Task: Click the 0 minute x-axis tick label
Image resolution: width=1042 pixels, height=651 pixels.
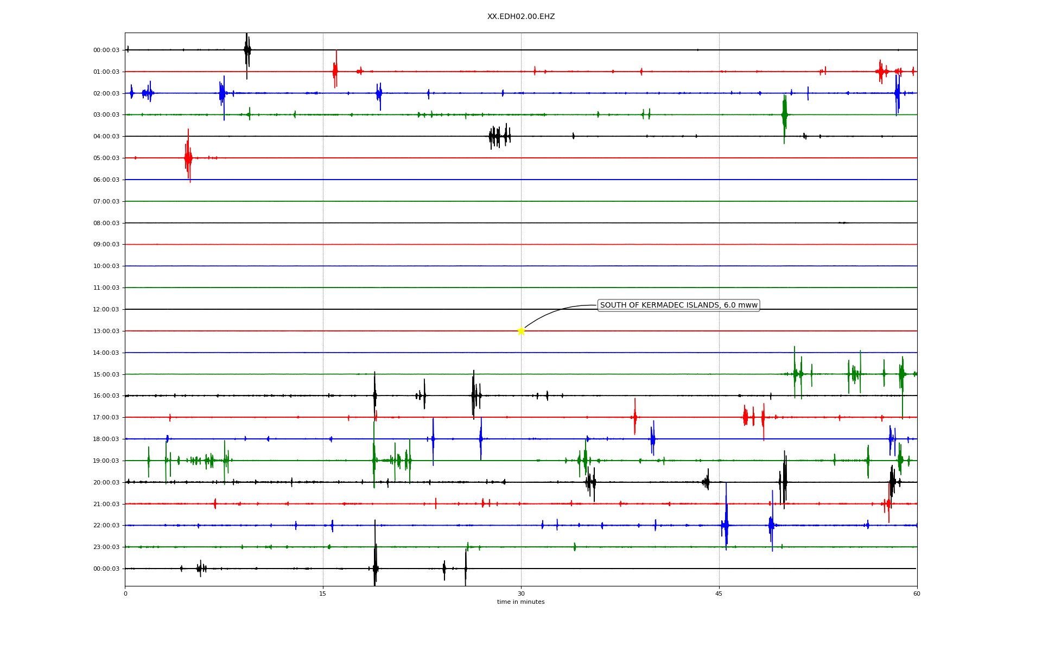Action: tap(125, 594)
